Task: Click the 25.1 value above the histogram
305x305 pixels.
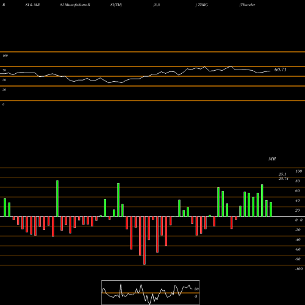Action: 282,174
